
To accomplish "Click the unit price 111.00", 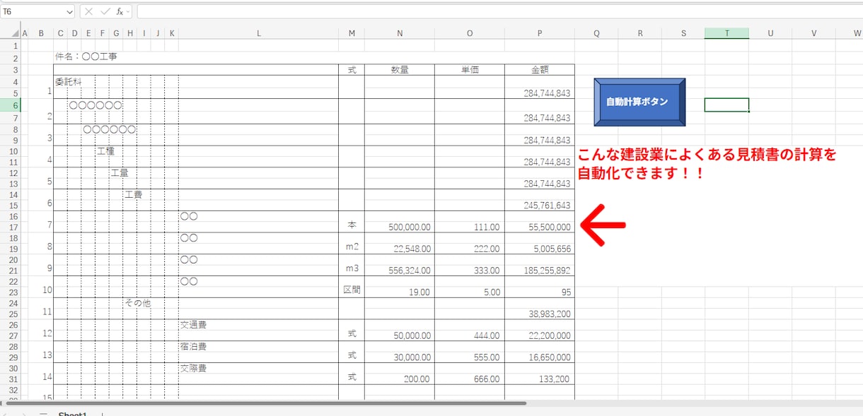I will [487, 227].
